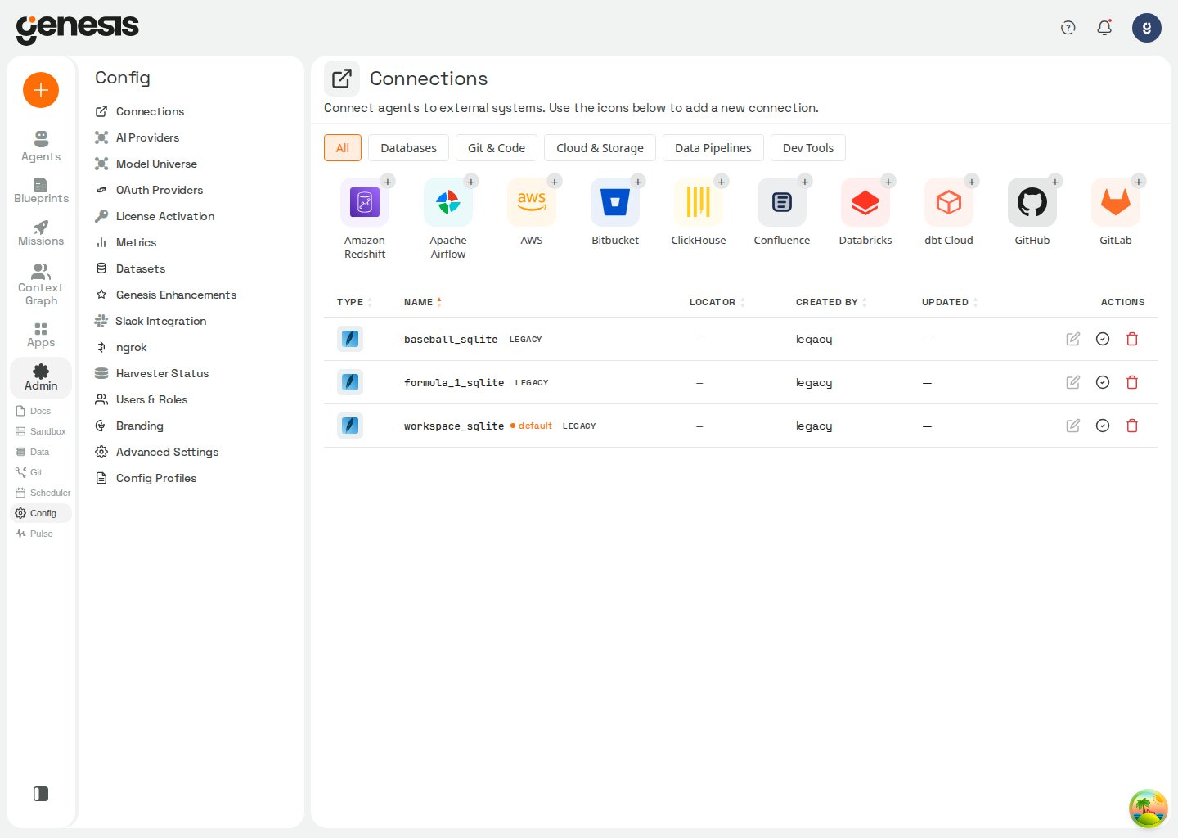The width and height of the screenshot is (1178, 838).
Task: Switch to the Cloud & Storage tab
Action: [600, 148]
